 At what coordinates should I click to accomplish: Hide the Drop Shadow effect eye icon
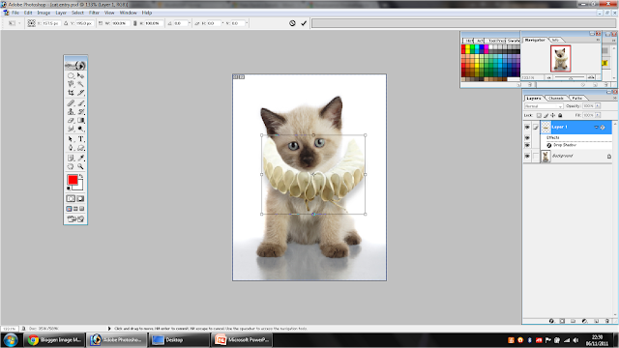point(527,145)
